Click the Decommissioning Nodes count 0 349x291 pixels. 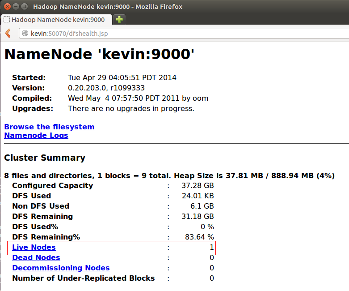pyautogui.click(x=212, y=268)
